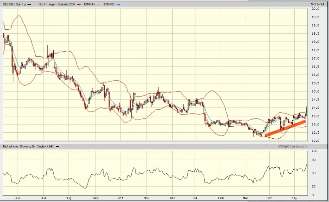Open the Daily timeframe selector
The image size is (329, 202).
(21, 4)
